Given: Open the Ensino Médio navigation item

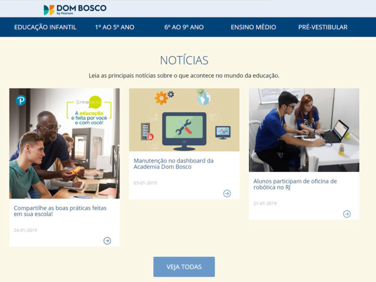Looking at the screenshot, I should click(x=253, y=27).
